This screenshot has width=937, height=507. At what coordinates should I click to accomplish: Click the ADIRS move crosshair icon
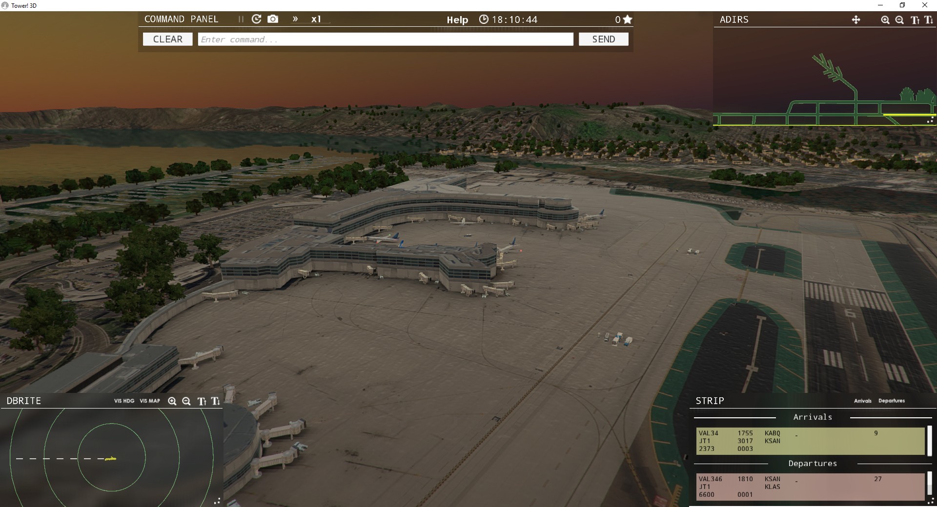(856, 20)
